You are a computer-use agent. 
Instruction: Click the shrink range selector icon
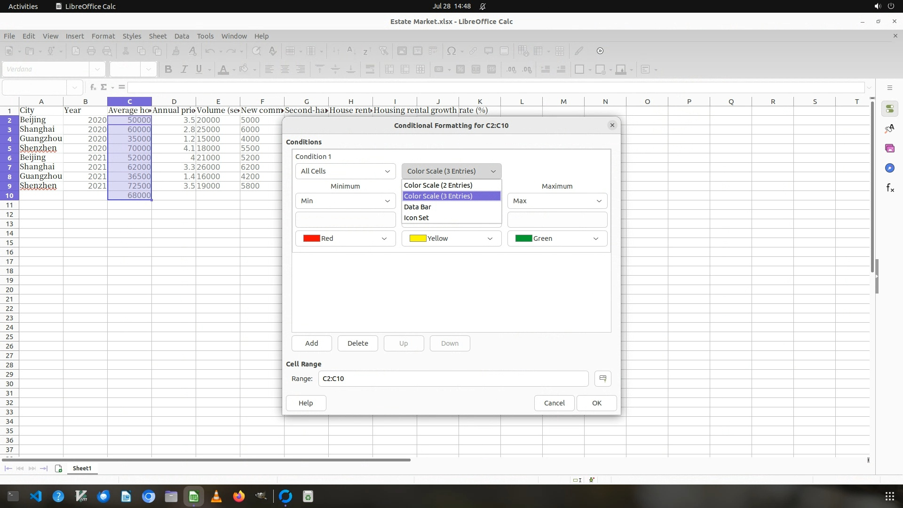tap(602, 379)
